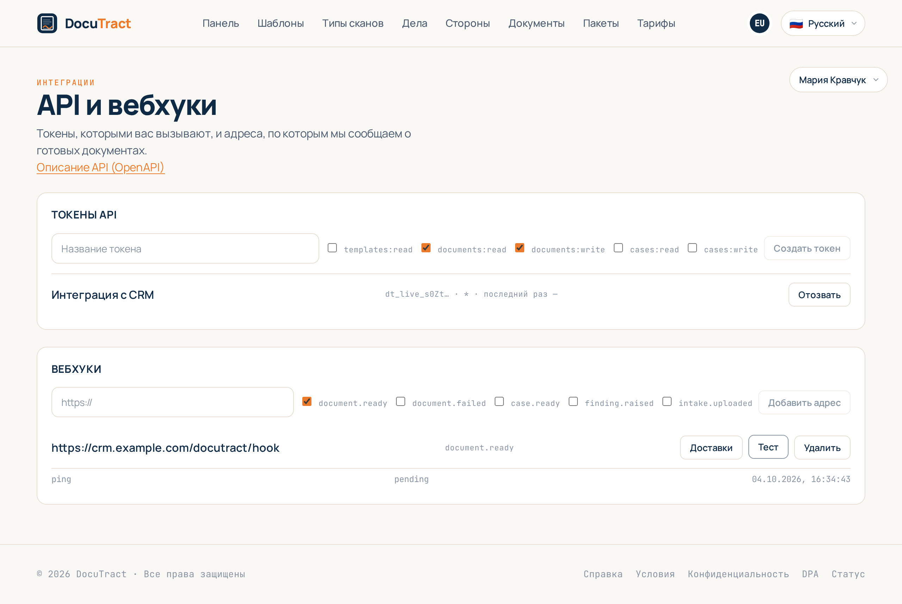Focus the Название токена input
The width and height of the screenshot is (902, 604).
(x=185, y=248)
